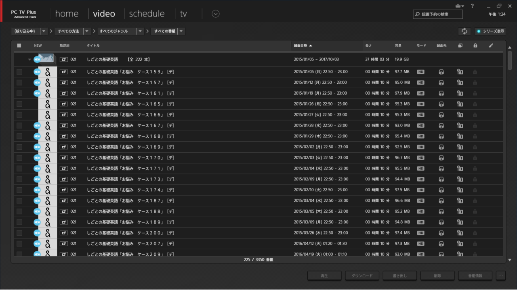The width and height of the screenshot is (517, 290).
Task: Click the recording destination icon for ケース153
Action: point(441,72)
